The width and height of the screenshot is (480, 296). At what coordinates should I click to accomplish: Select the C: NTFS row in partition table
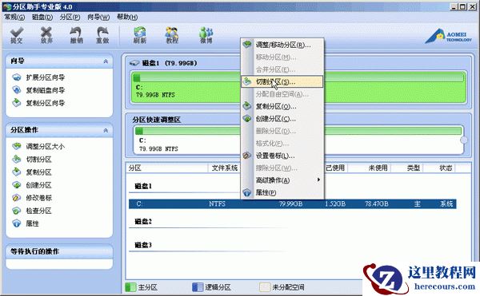pyautogui.click(x=292, y=203)
